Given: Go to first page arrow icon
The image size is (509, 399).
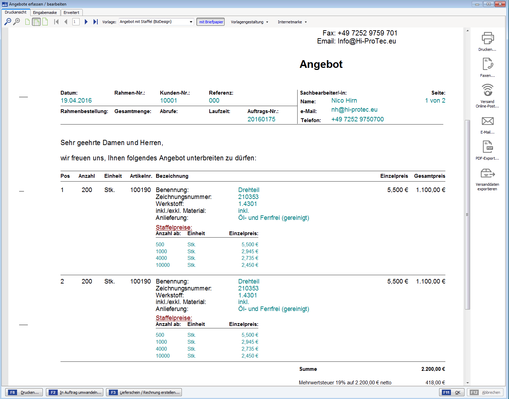Looking at the screenshot, I should coord(56,22).
